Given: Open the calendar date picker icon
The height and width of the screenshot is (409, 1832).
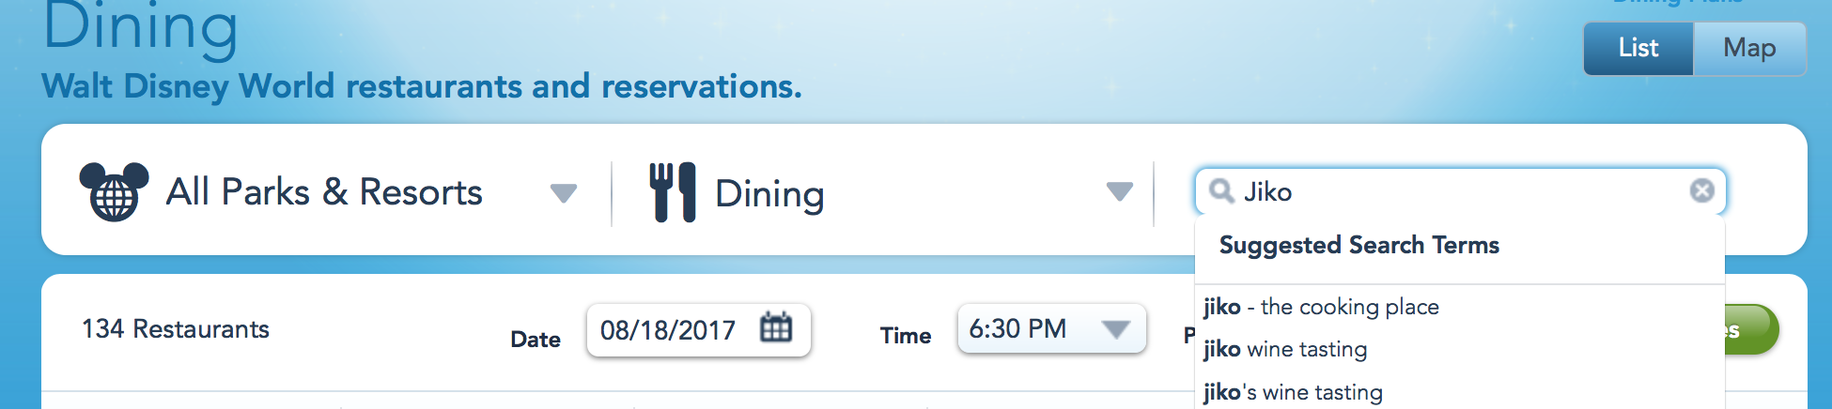Looking at the screenshot, I should 776,328.
